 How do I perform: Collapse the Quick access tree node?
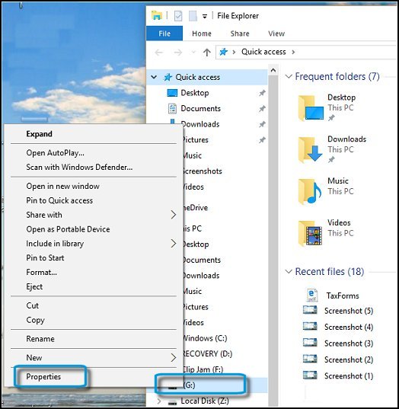point(154,77)
